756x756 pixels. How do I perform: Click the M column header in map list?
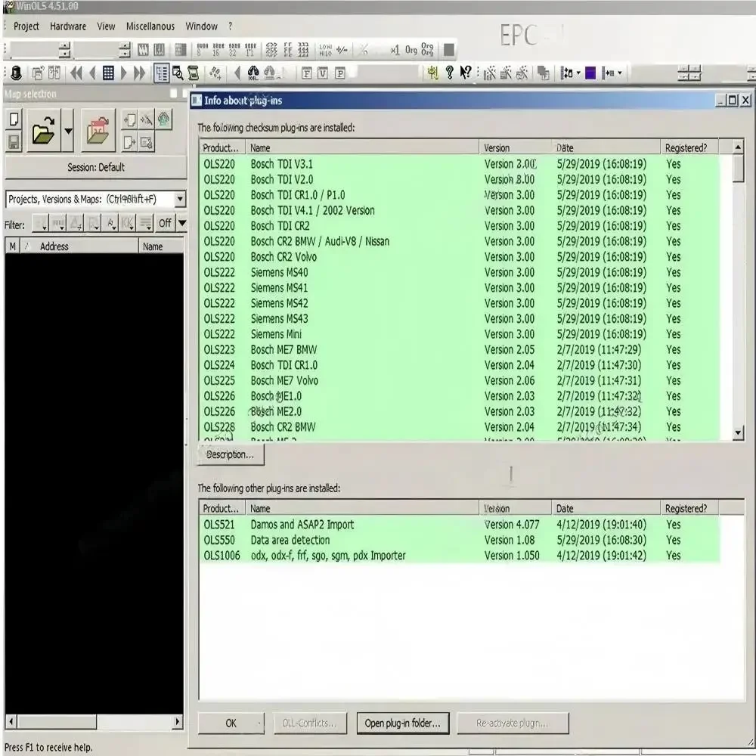tap(13, 246)
